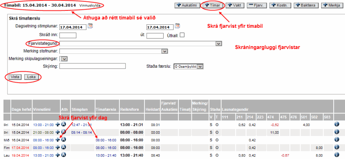Click the red date 17.04.2014
This screenshot has height=159, width=345.
click(x=20, y=148)
